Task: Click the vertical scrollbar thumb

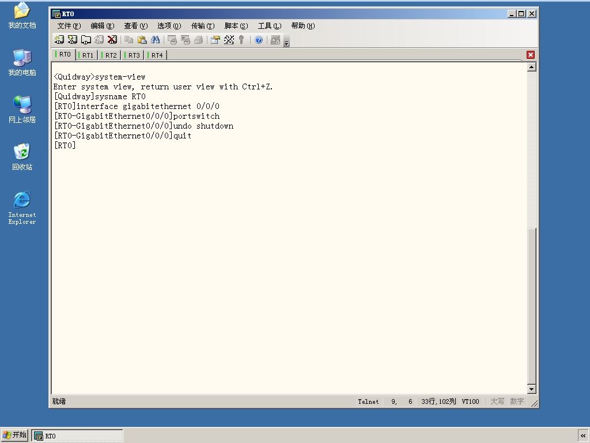Action: 532,306
